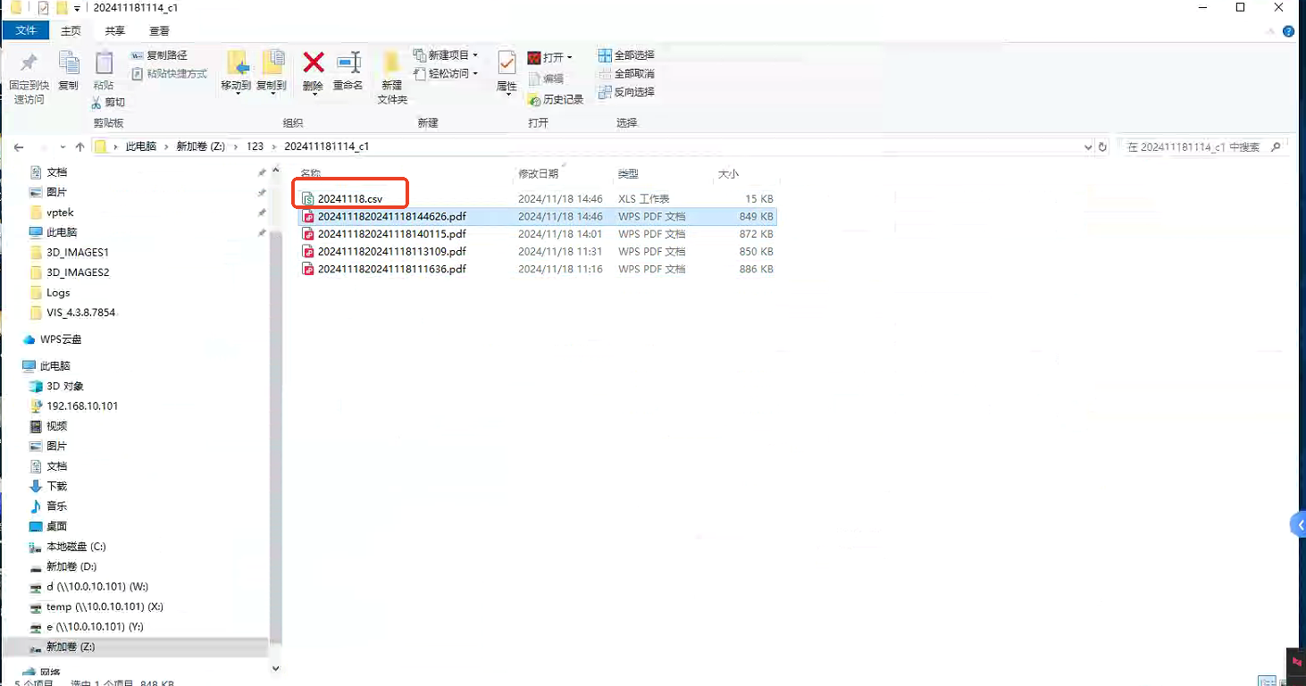Click the 全部取消 icon
This screenshot has height=686, width=1306.
pos(605,73)
